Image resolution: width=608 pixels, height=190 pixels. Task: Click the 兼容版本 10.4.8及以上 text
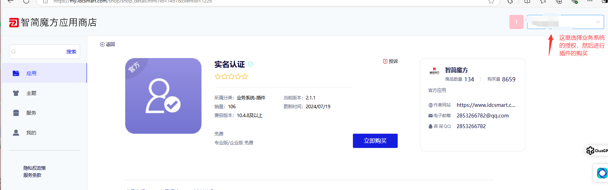click(x=238, y=116)
